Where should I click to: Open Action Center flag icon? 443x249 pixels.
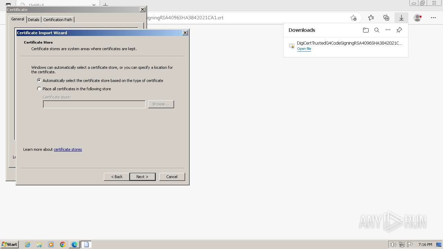pos(410,245)
